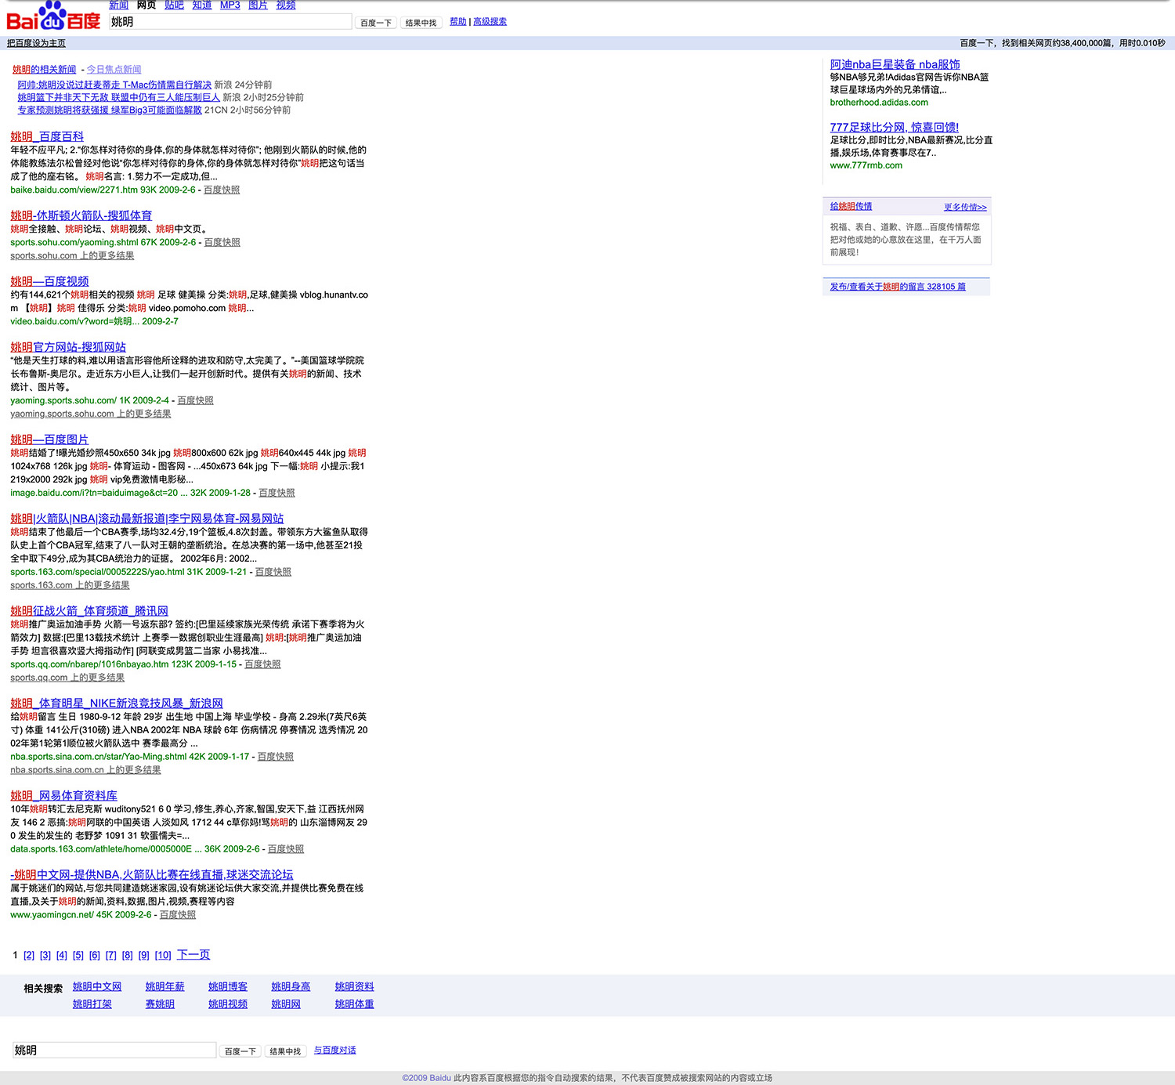This screenshot has height=1085, width=1175.
Task: Open the 与百度对话 link
Action: [x=334, y=1051]
